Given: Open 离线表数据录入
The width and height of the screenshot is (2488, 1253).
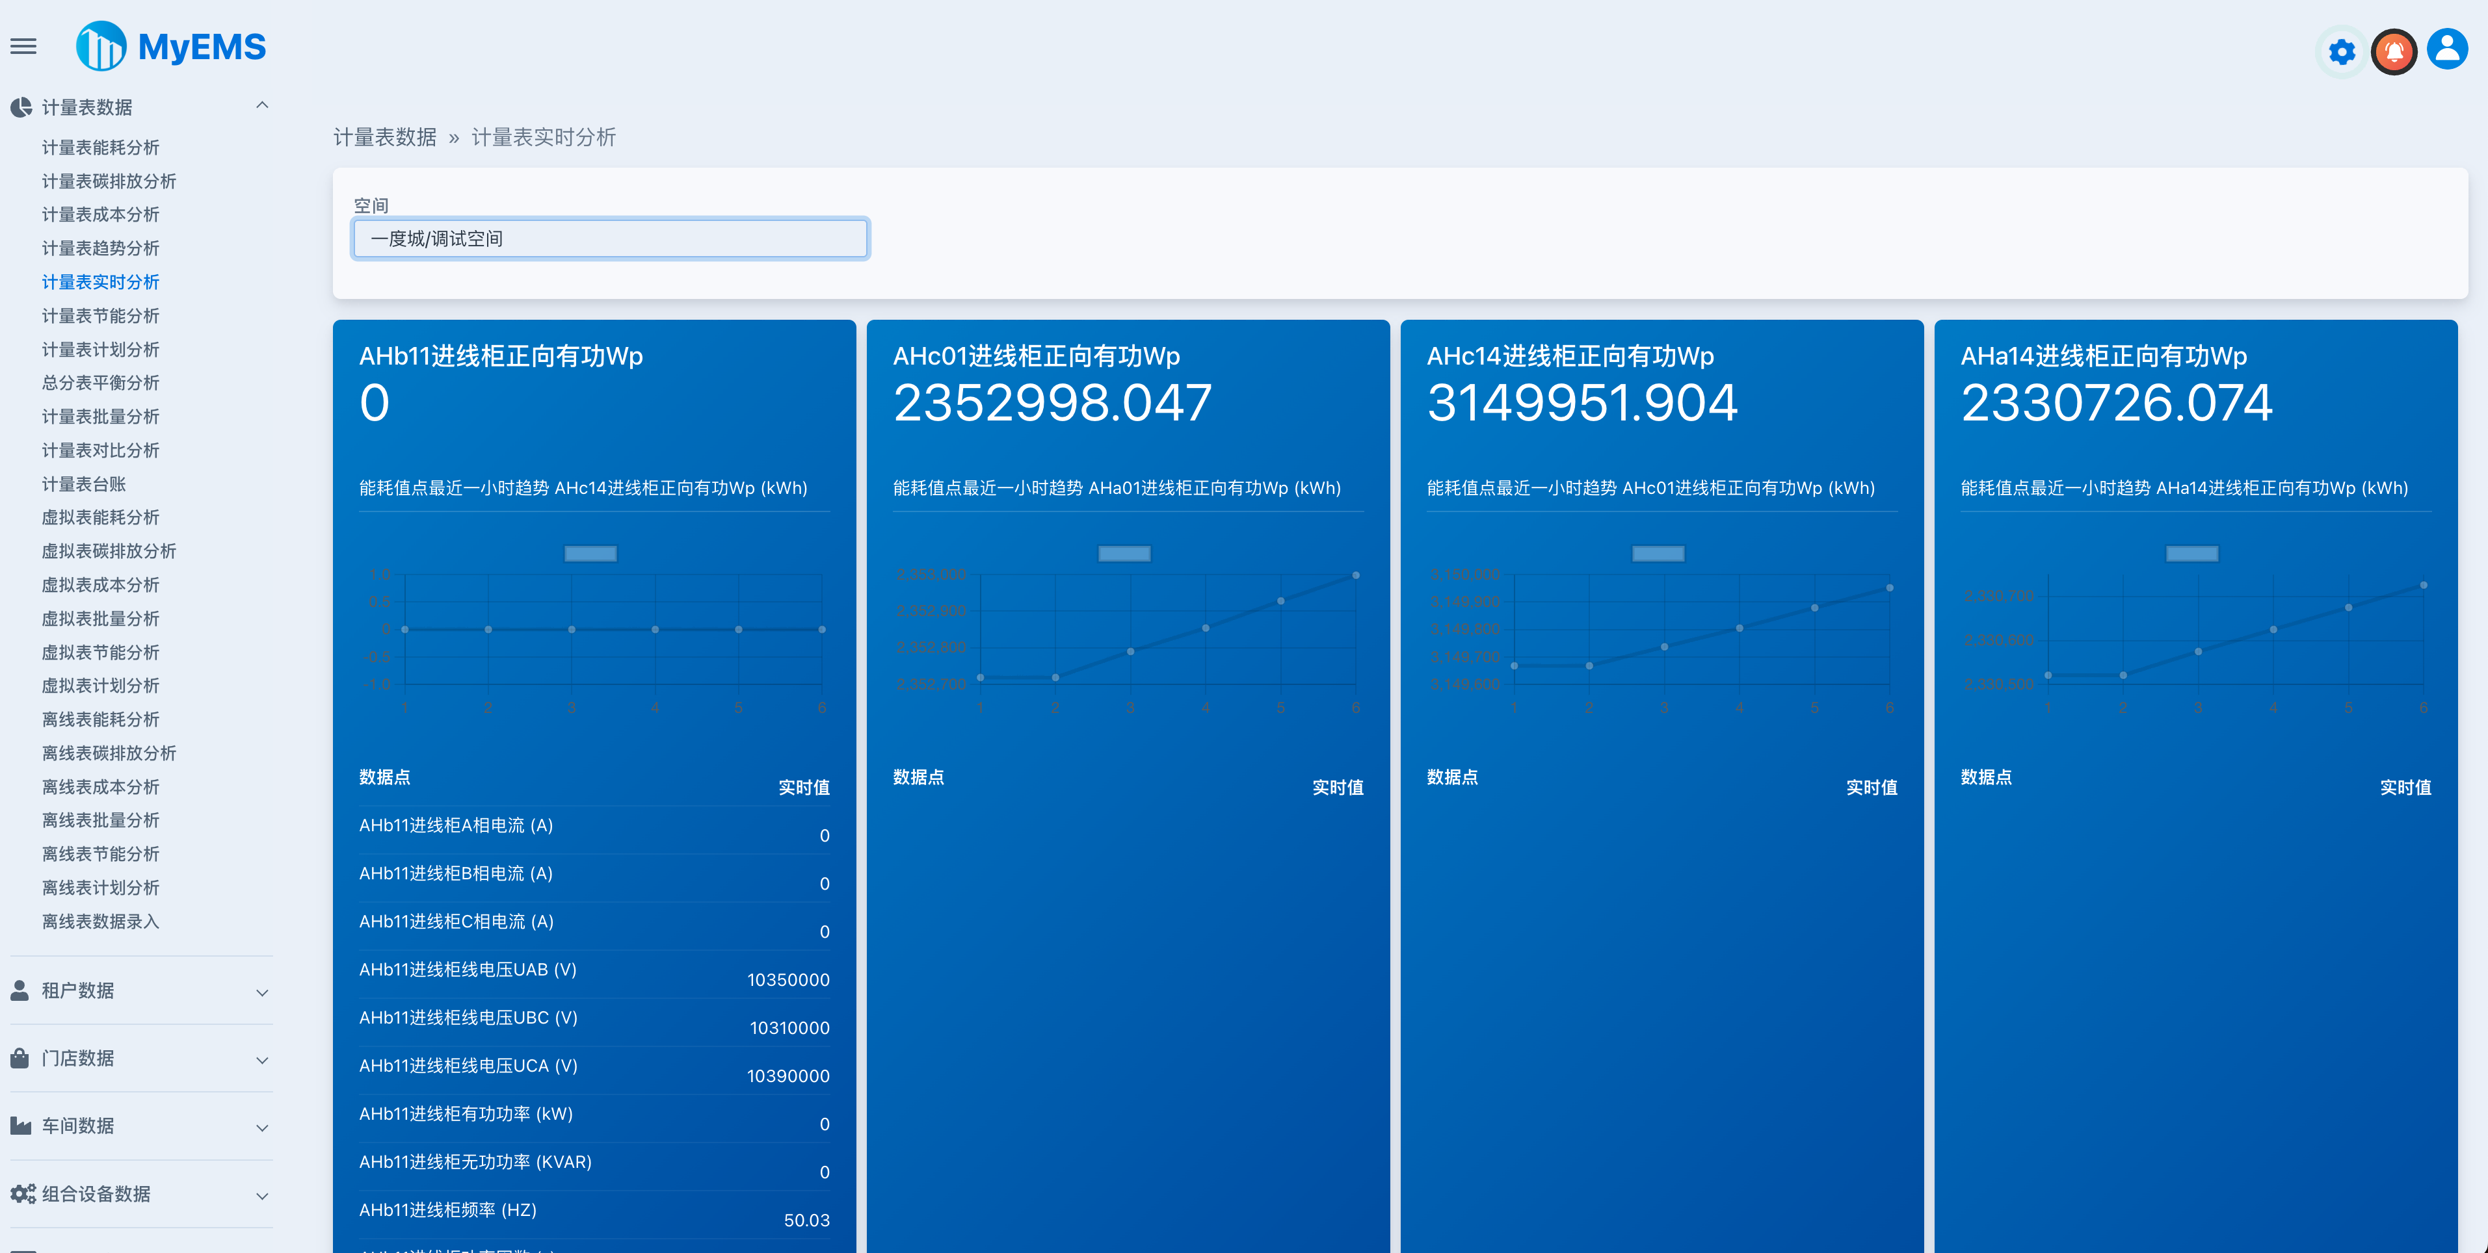Looking at the screenshot, I should (x=100, y=922).
